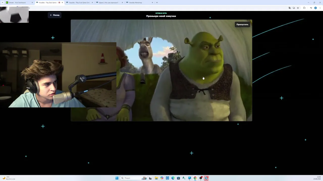Open the browser extensions puzzle icon
Viewport: 323px width, 181px height.
click(304, 8)
